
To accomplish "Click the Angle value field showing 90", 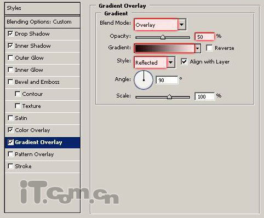I will 167,80.
